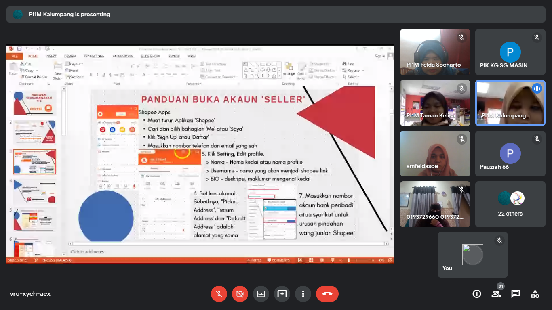Click the present now screen icon
This screenshot has width=552, height=310.
(x=282, y=294)
